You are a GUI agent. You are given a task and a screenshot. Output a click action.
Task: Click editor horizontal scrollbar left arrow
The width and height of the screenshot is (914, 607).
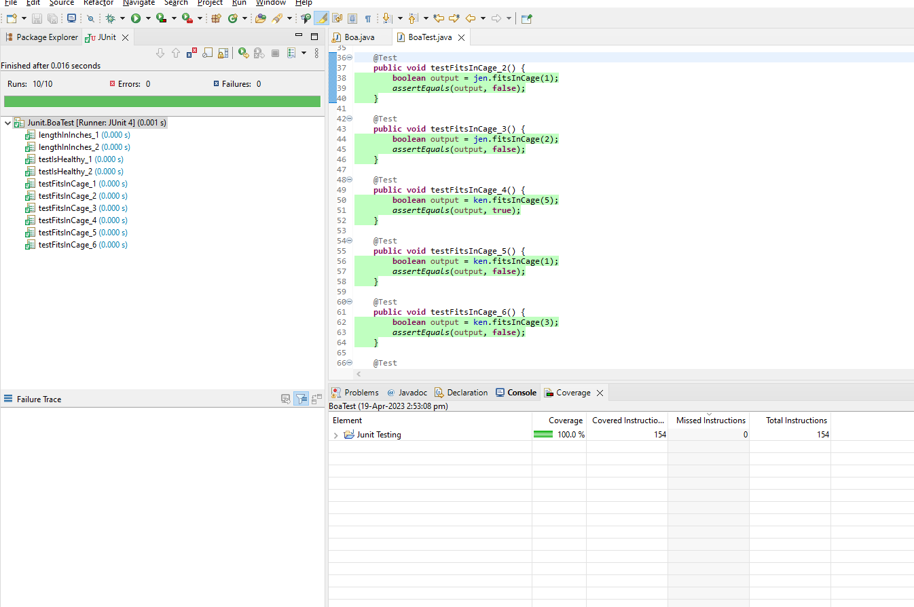359,374
